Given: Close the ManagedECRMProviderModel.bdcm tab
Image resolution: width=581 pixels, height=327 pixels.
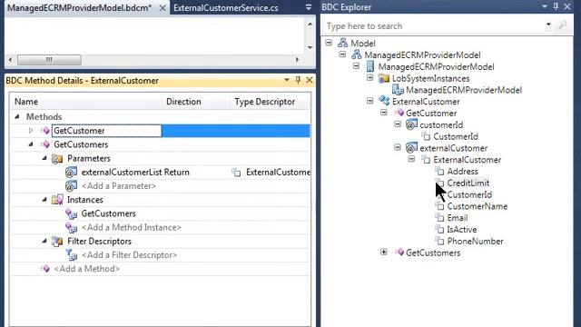Looking at the screenshot, I should tap(162, 8).
